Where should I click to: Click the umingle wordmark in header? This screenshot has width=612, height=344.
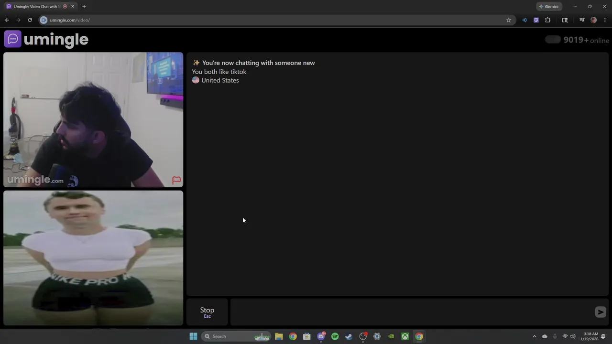[x=56, y=40]
